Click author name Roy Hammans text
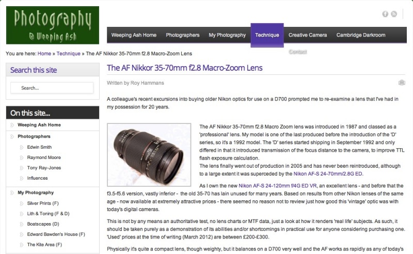 [x=147, y=83]
